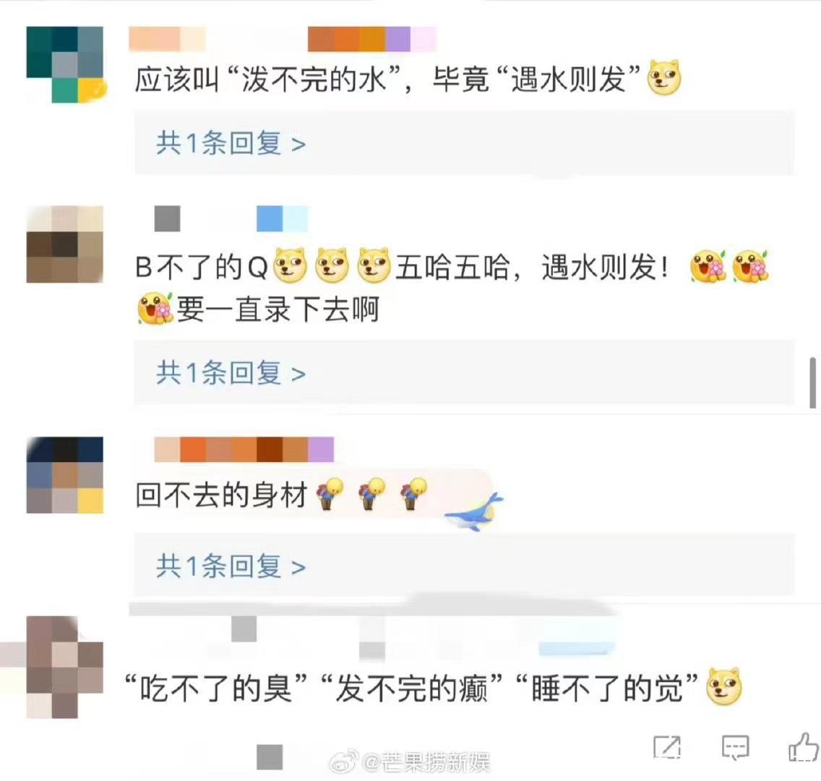821x781 pixels.
Task: Expand replies under "回不去的身材" comment
Action: (x=231, y=566)
